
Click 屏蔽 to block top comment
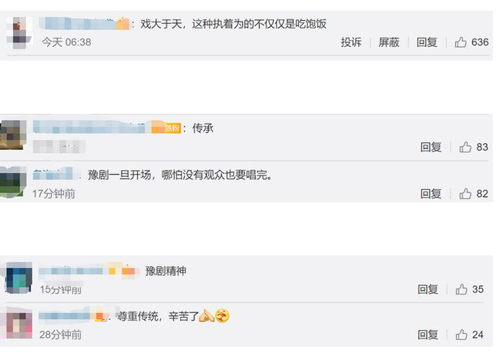coord(389,42)
